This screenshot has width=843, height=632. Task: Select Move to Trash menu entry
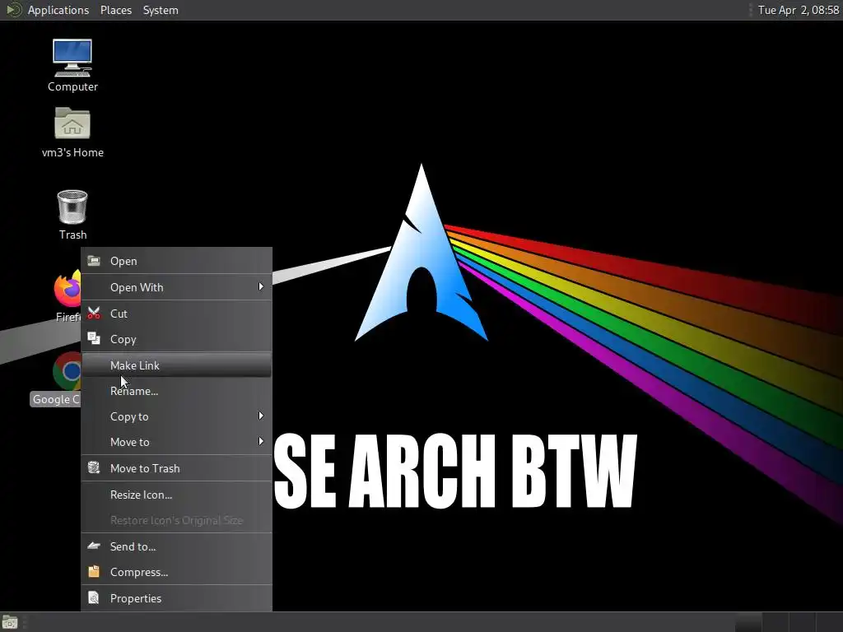[176, 468]
